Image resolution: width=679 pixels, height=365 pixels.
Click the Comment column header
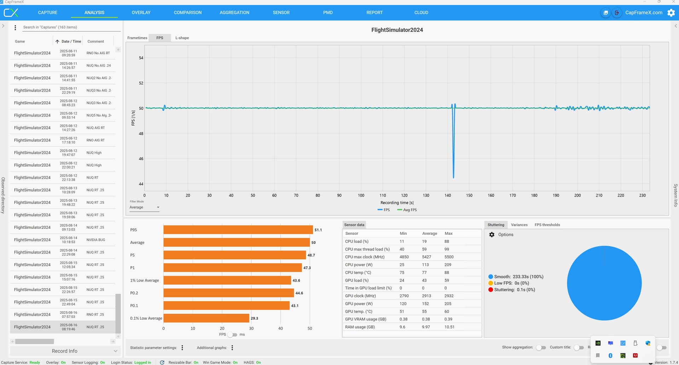(x=95, y=41)
